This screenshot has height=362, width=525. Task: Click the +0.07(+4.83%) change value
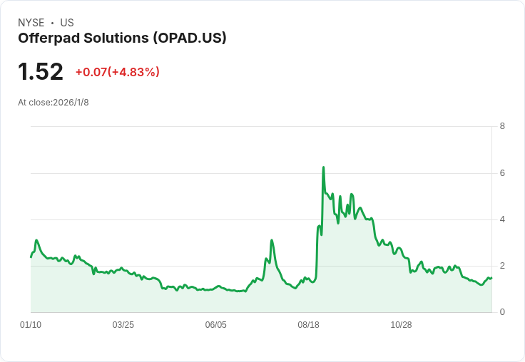118,72
